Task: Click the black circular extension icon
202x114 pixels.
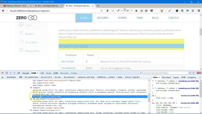Action: [177, 11]
